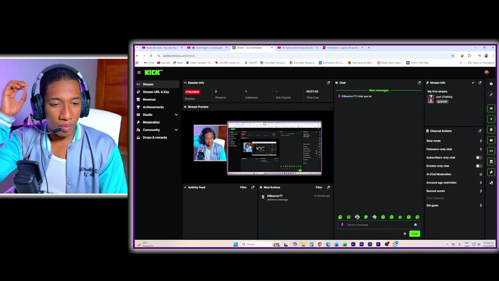Bookmark this page with the star icon
Screen dimensions: 499x281
click(453, 56)
